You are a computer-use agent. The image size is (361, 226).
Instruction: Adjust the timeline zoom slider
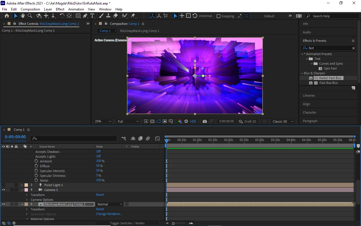point(173,223)
